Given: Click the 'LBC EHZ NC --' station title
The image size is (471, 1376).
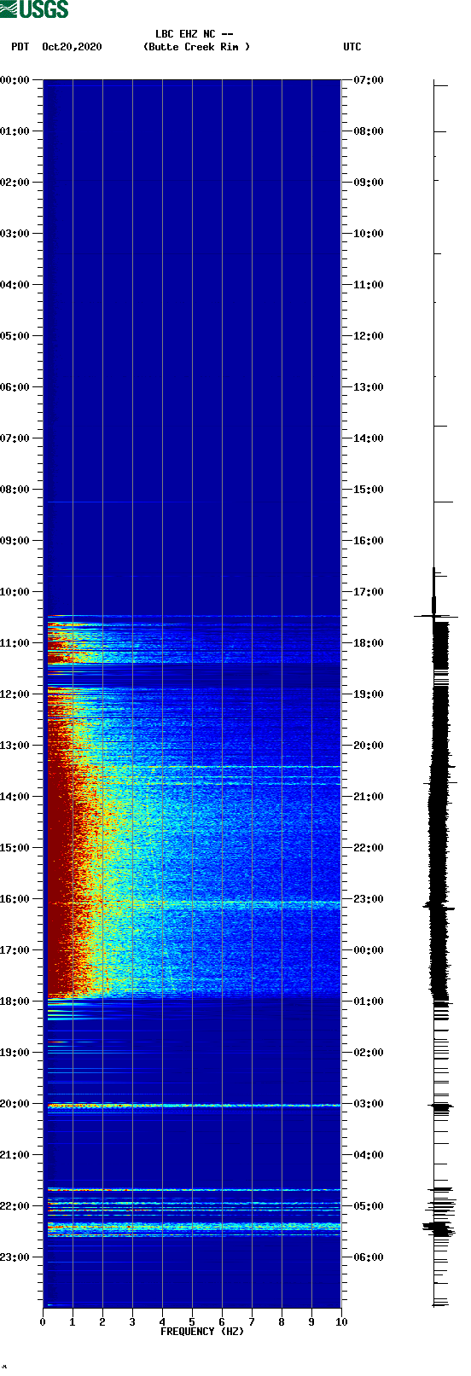Looking at the screenshot, I should pyautogui.click(x=195, y=34).
